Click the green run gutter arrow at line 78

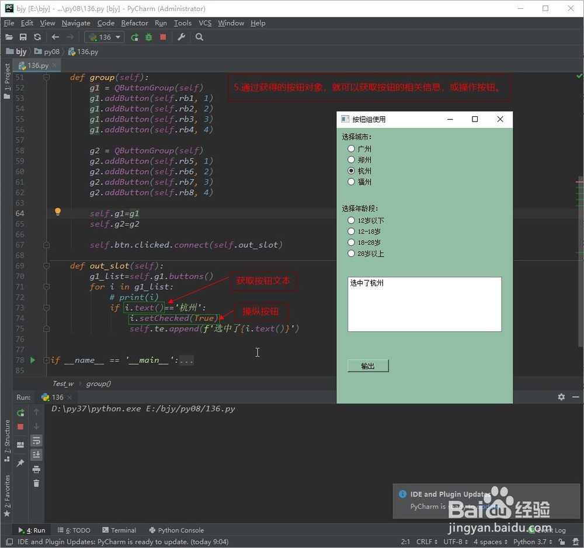[x=33, y=360]
